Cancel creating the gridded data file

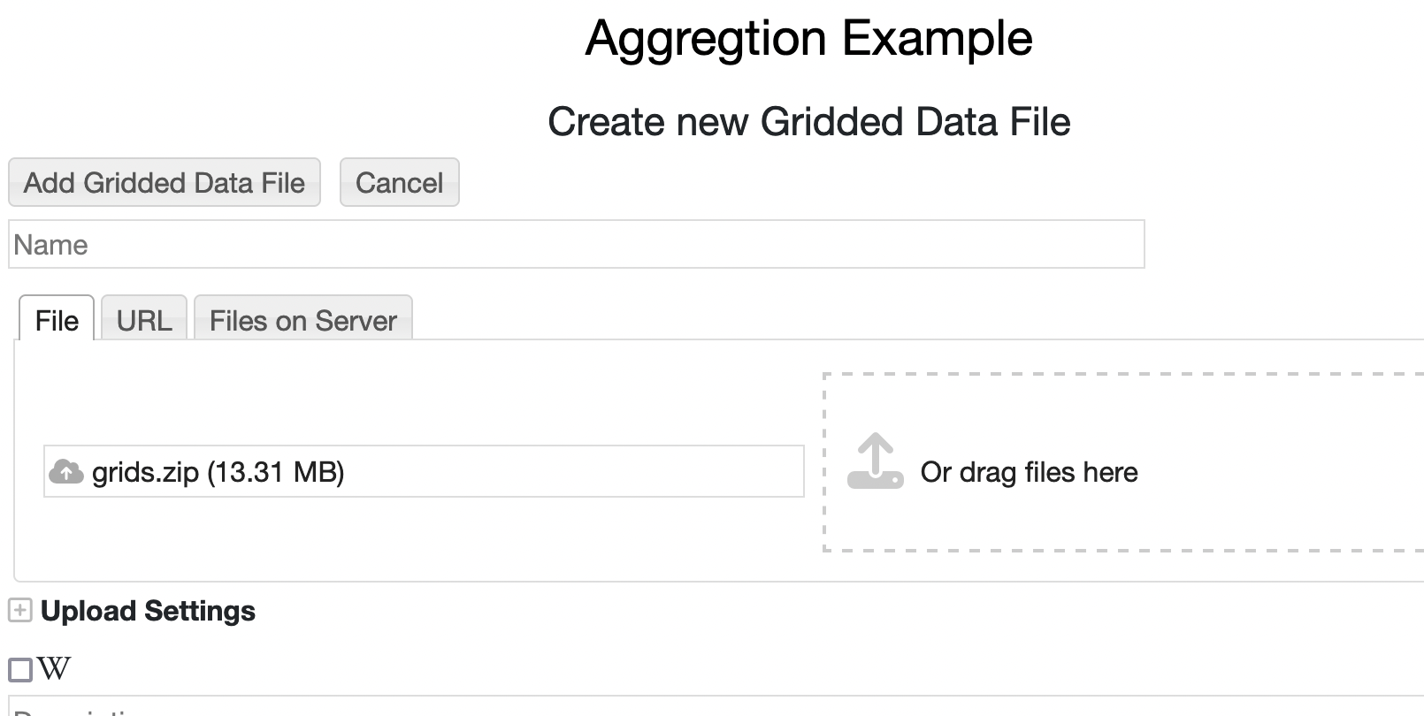point(400,183)
